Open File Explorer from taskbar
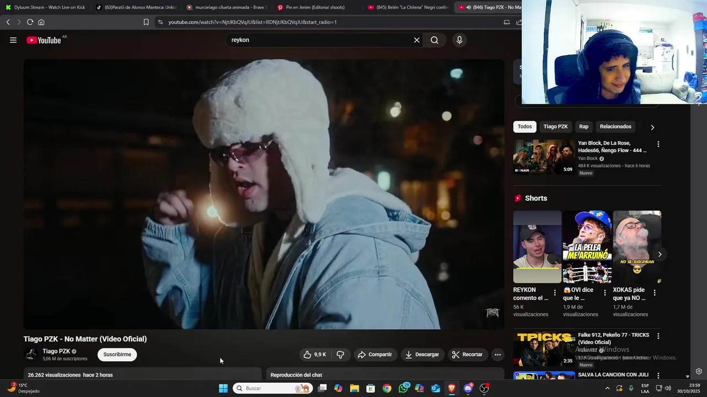Image resolution: width=707 pixels, height=397 pixels. pyautogui.click(x=354, y=388)
